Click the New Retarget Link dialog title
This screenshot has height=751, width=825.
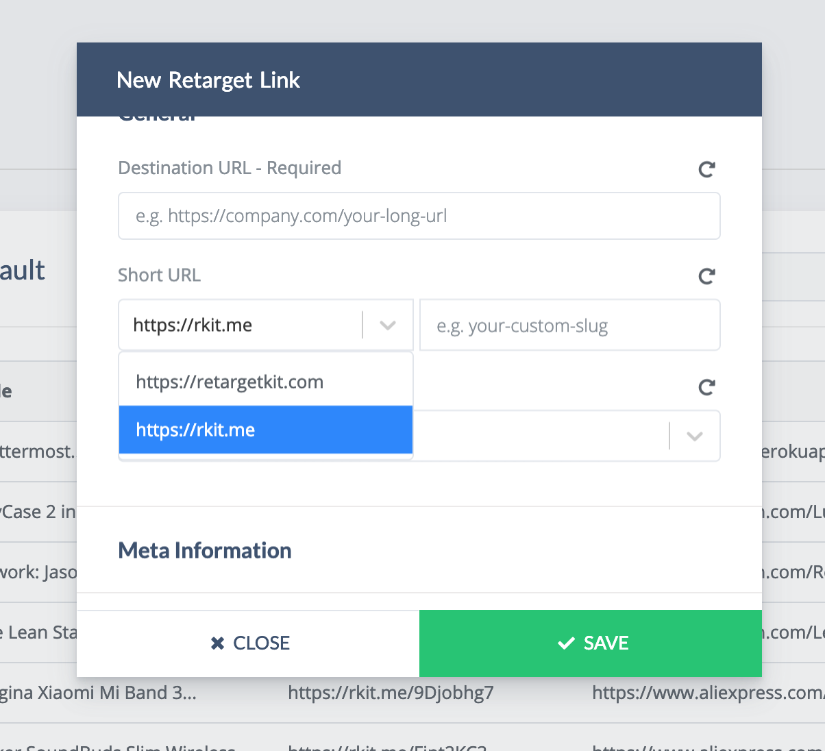(x=208, y=80)
